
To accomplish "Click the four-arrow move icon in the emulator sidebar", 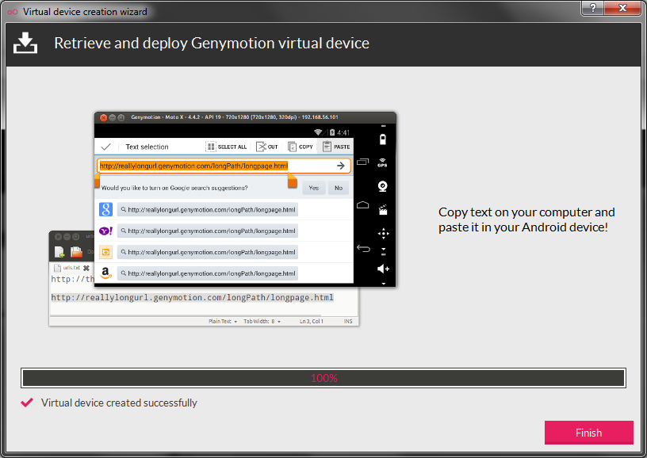I will pos(383,234).
